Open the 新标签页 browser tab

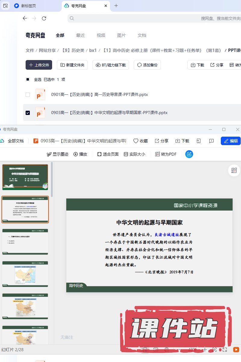point(29,6)
